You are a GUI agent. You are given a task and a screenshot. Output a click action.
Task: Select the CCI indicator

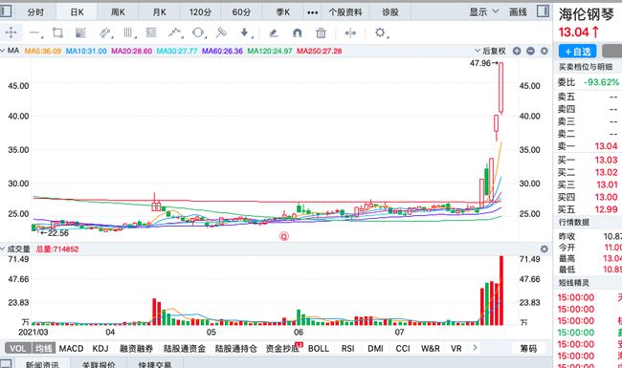click(x=403, y=349)
